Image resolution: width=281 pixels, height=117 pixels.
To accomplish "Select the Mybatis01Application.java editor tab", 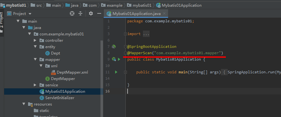I will [x=136, y=14].
